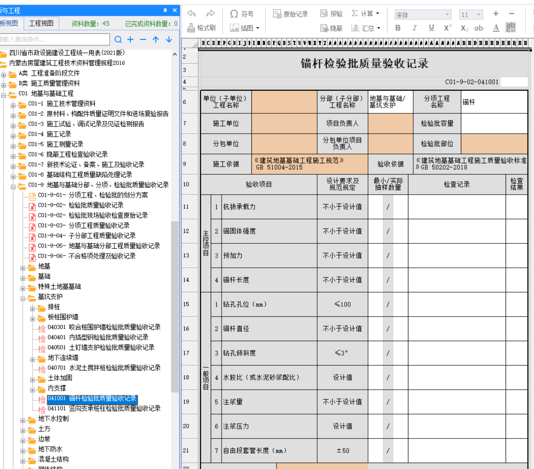534x469 pixels.
Task: Click the 报验 inspection request button
Action: [x=331, y=13]
